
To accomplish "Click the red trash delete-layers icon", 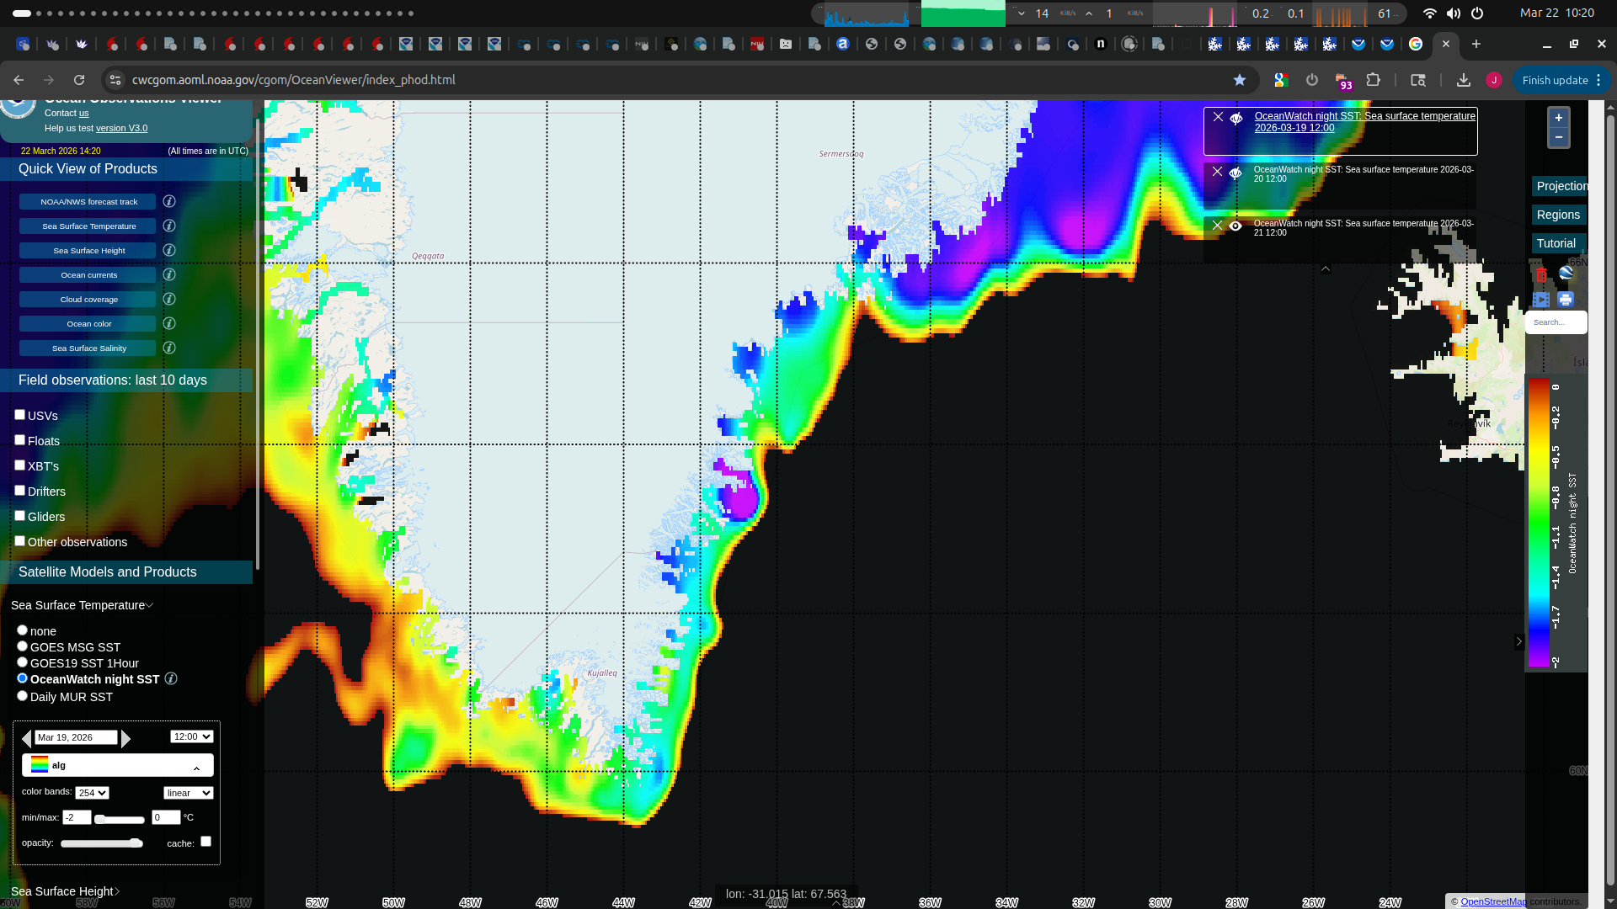I will (1541, 274).
